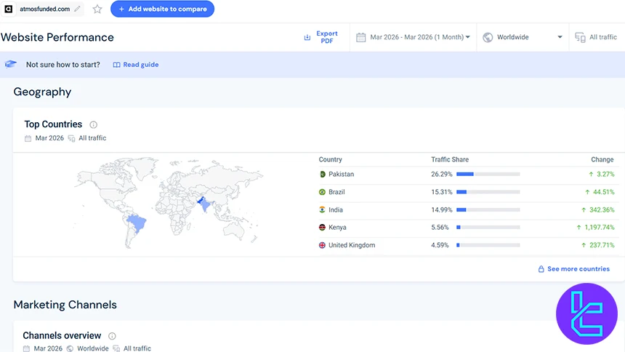Image resolution: width=625 pixels, height=352 pixels.
Task: Click the info icon next to Top Countries
Action: tap(93, 124)
